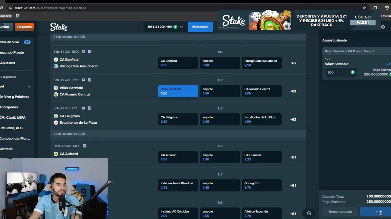Click the CA Belgrano team crest
This screenshot has width=391, height=219.
pyautogui.click(x=56, y=116)
